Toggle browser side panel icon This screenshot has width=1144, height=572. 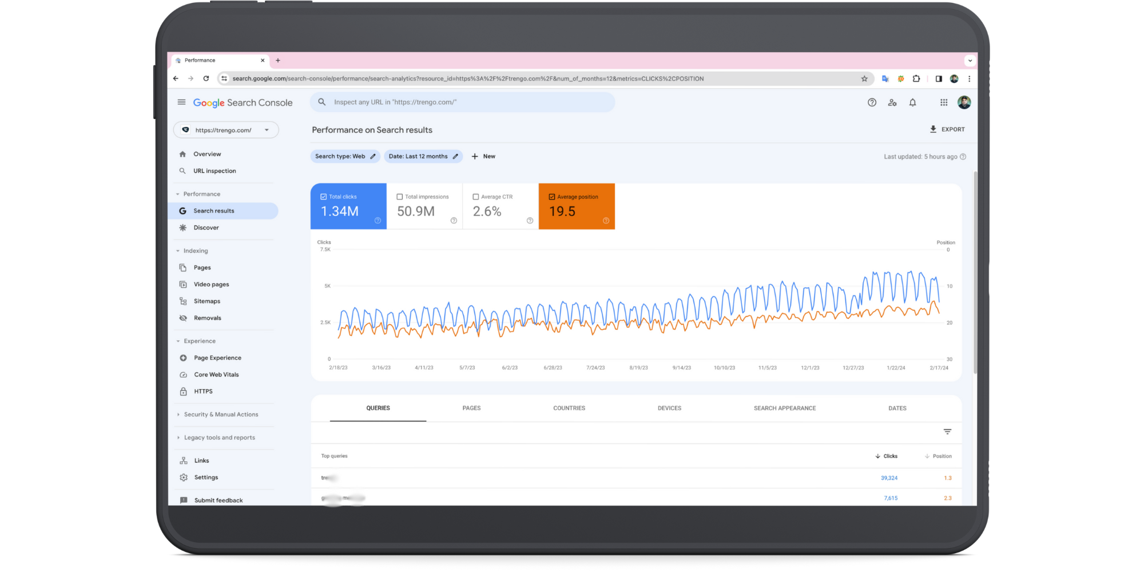(939, 79)
